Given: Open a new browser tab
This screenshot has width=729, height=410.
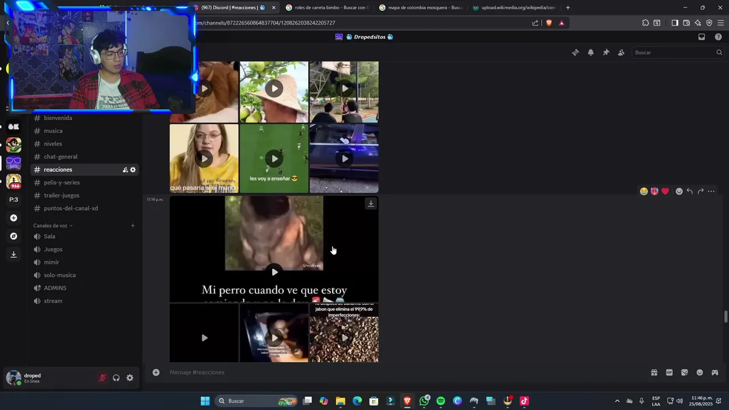Looking at the screenshot, I should point(568,7).
